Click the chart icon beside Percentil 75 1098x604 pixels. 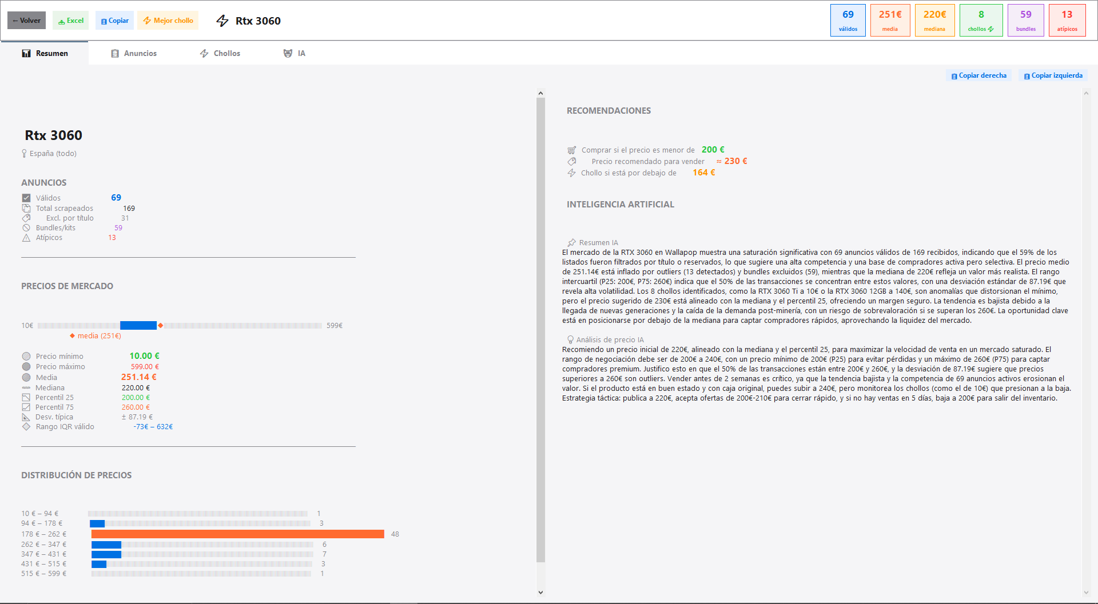click(26, 407)
